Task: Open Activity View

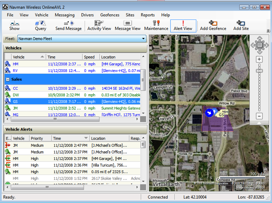Action: tap(99, 26)
